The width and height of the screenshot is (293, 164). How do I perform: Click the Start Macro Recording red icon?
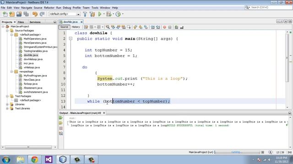click(165, 27)
